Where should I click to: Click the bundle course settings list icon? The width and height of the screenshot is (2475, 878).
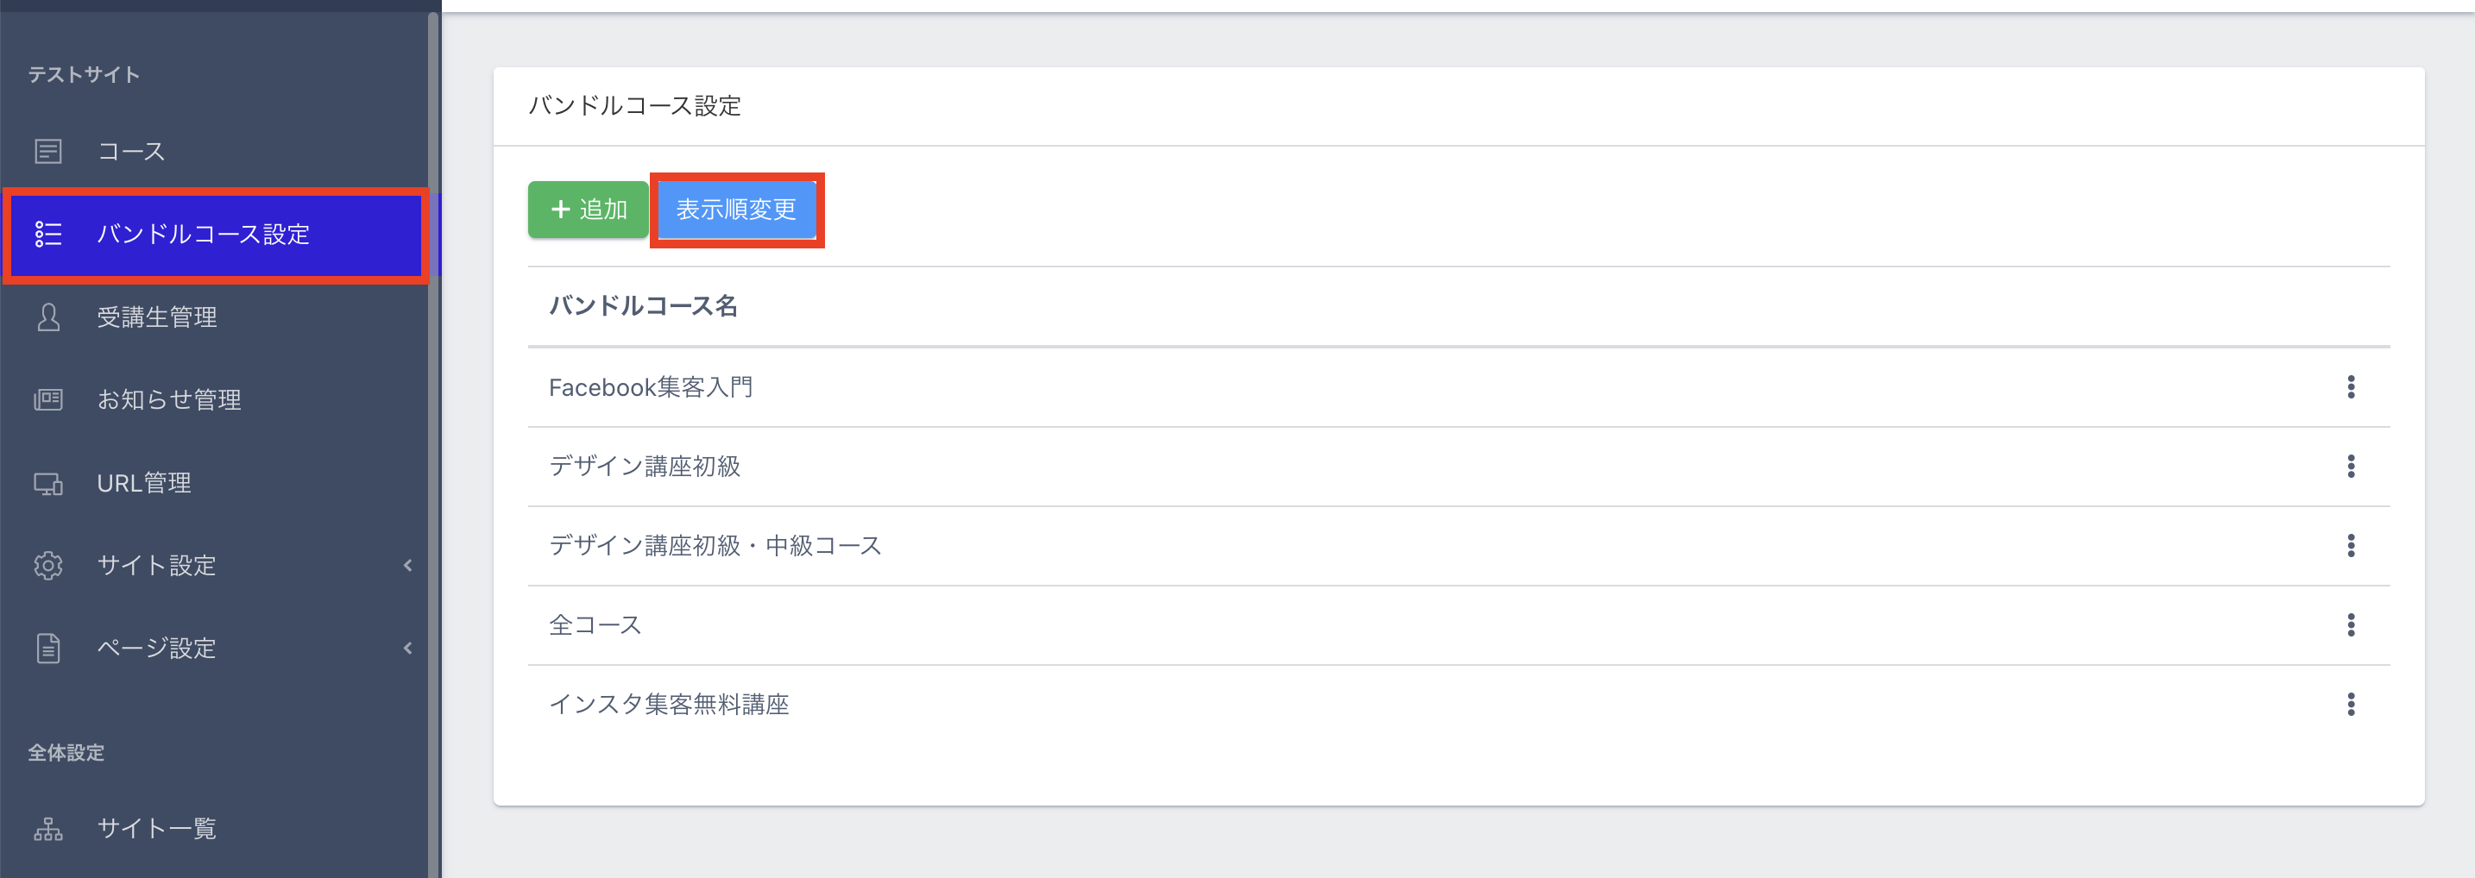(x=48, y=235)
